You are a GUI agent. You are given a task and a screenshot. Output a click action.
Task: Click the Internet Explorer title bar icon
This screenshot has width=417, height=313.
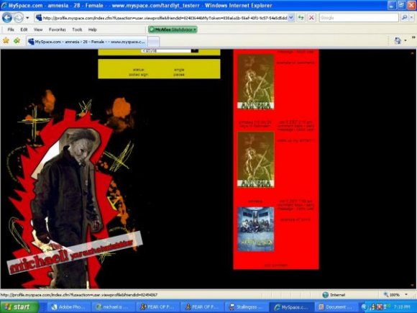coord(4,5)
